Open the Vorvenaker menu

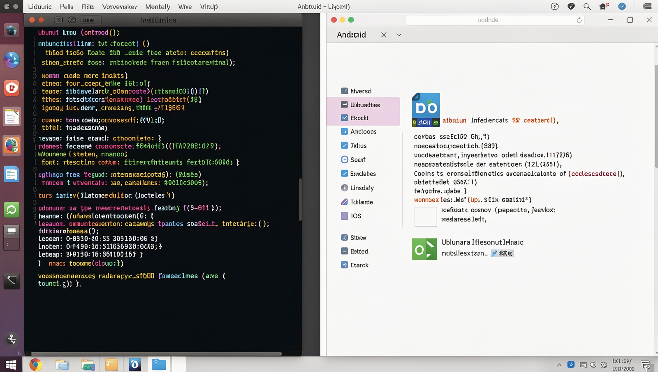tap(120, 7)
